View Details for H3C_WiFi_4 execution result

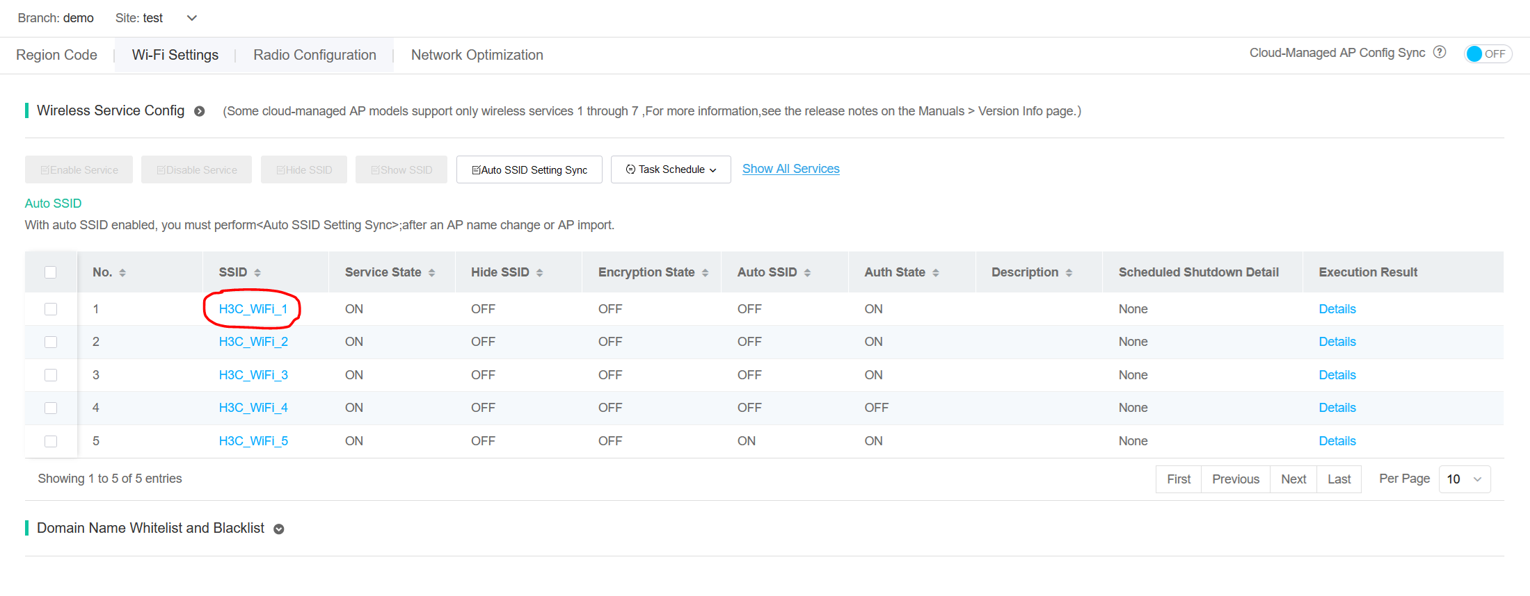pyautogui.click(x=1337, y=408)
